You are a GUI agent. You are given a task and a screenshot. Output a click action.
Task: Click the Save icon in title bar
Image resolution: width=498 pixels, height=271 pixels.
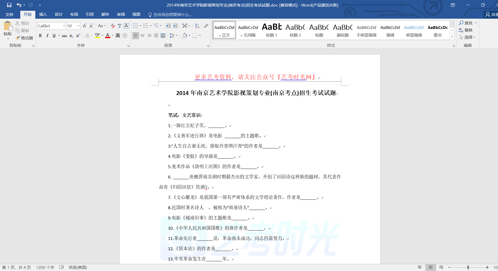click(9, 5)
